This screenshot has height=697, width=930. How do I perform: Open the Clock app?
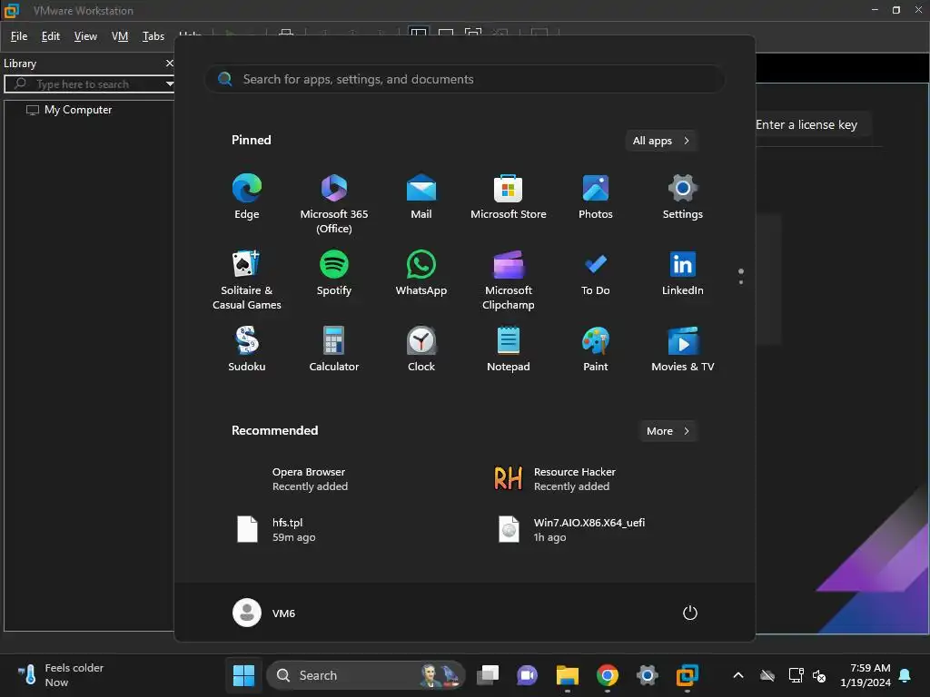click(421, 349)
